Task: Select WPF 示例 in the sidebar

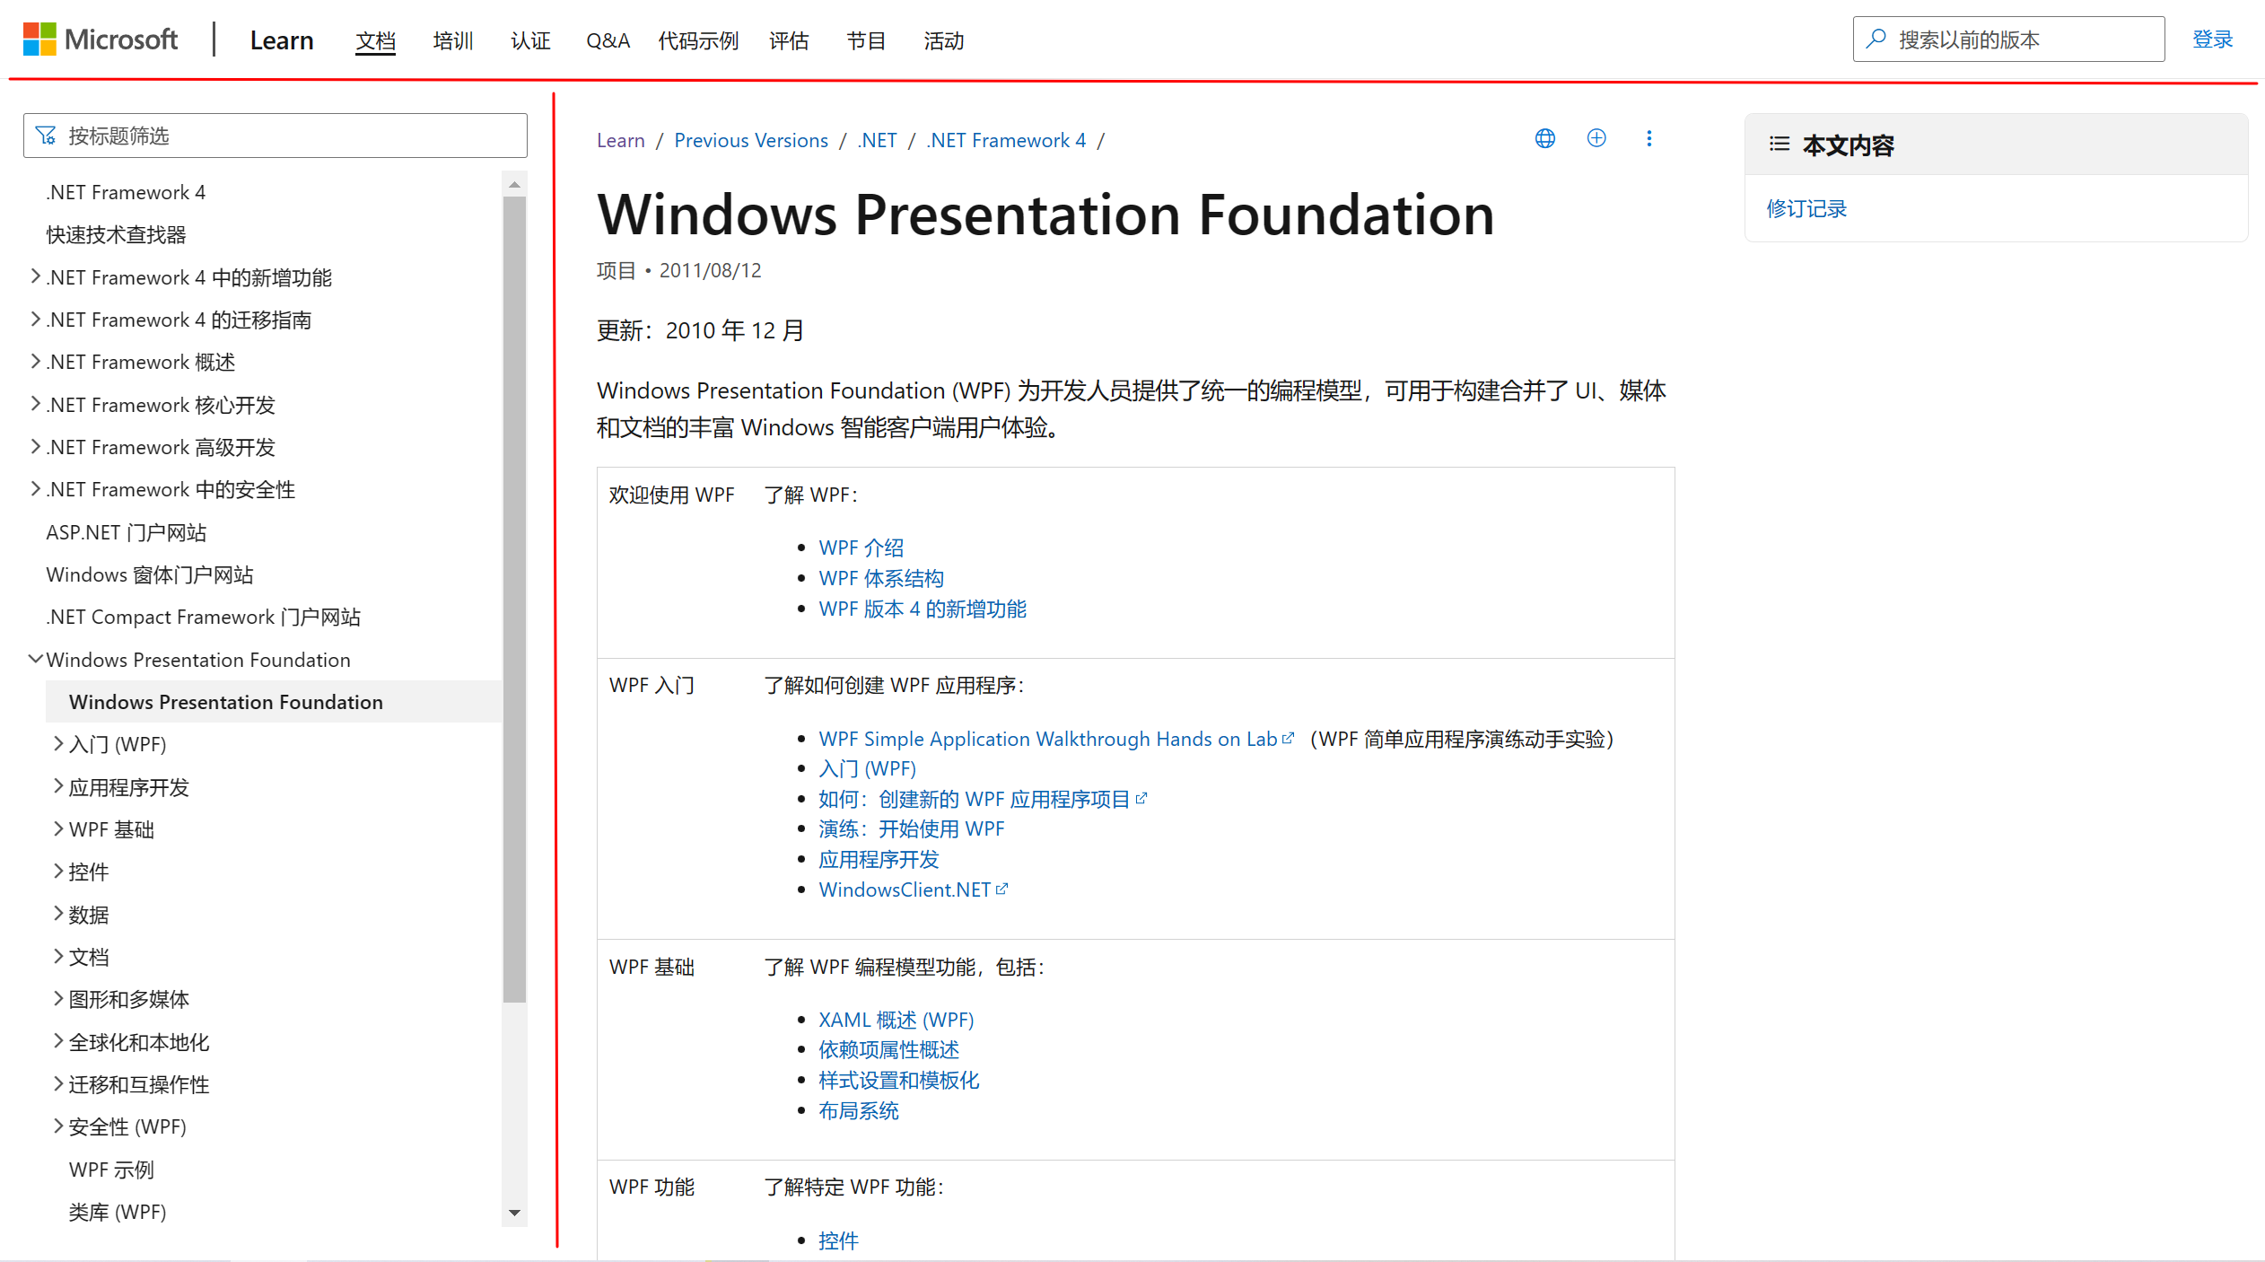Action: pos(111,1170)
